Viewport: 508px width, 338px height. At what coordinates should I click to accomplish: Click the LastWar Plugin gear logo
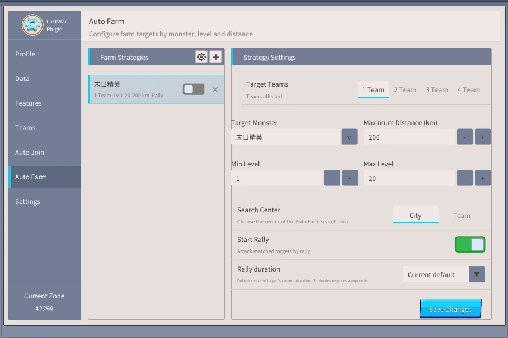(x=32, y=25)
